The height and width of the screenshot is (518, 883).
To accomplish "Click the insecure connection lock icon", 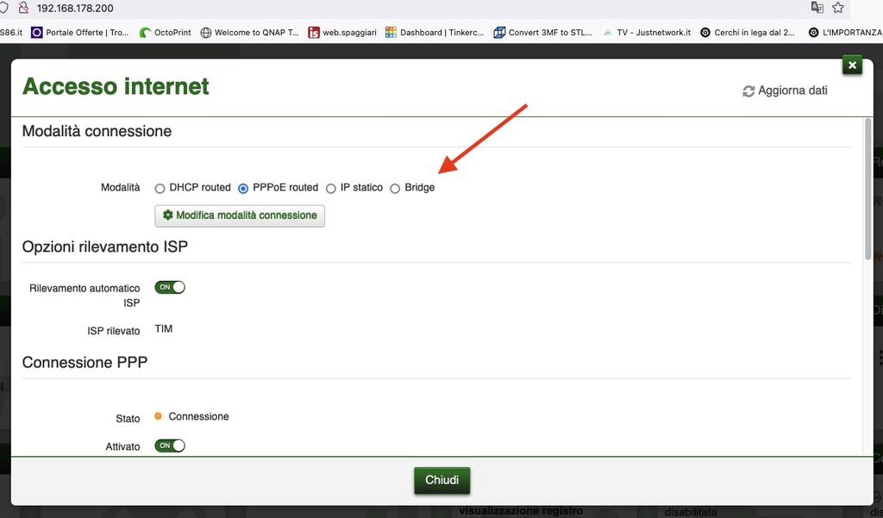I will pos(23,8).
